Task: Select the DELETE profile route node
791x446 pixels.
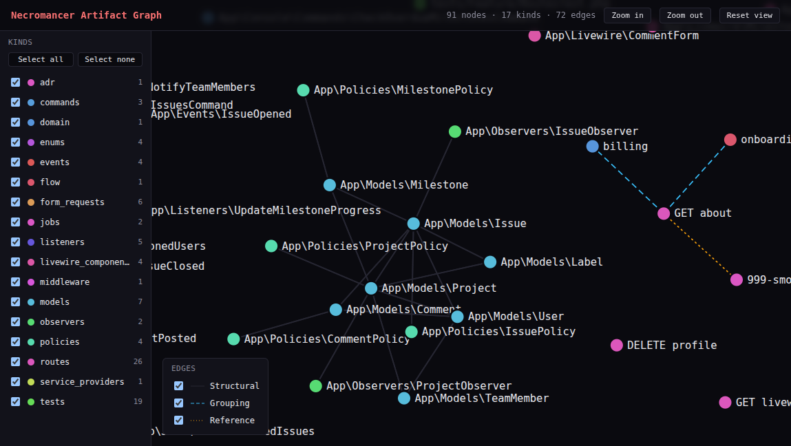Action: (616, 345)
